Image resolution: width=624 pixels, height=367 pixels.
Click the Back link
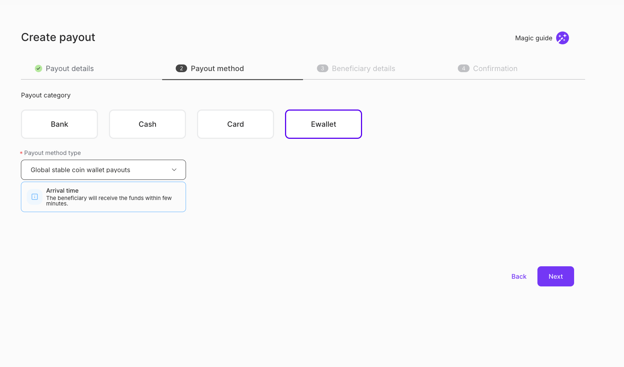pyautogui.click(x=518, y=276)
